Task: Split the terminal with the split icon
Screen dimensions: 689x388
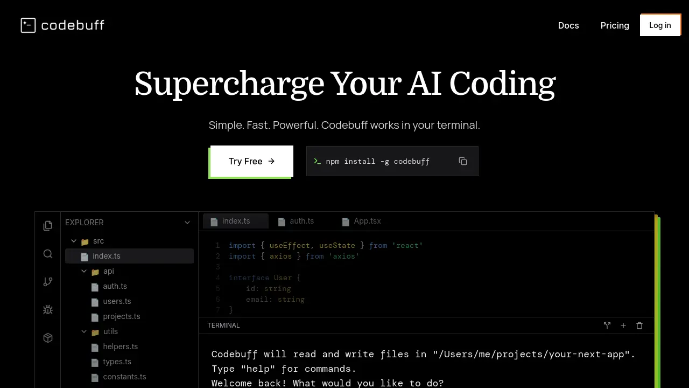Action: point(607,325)
